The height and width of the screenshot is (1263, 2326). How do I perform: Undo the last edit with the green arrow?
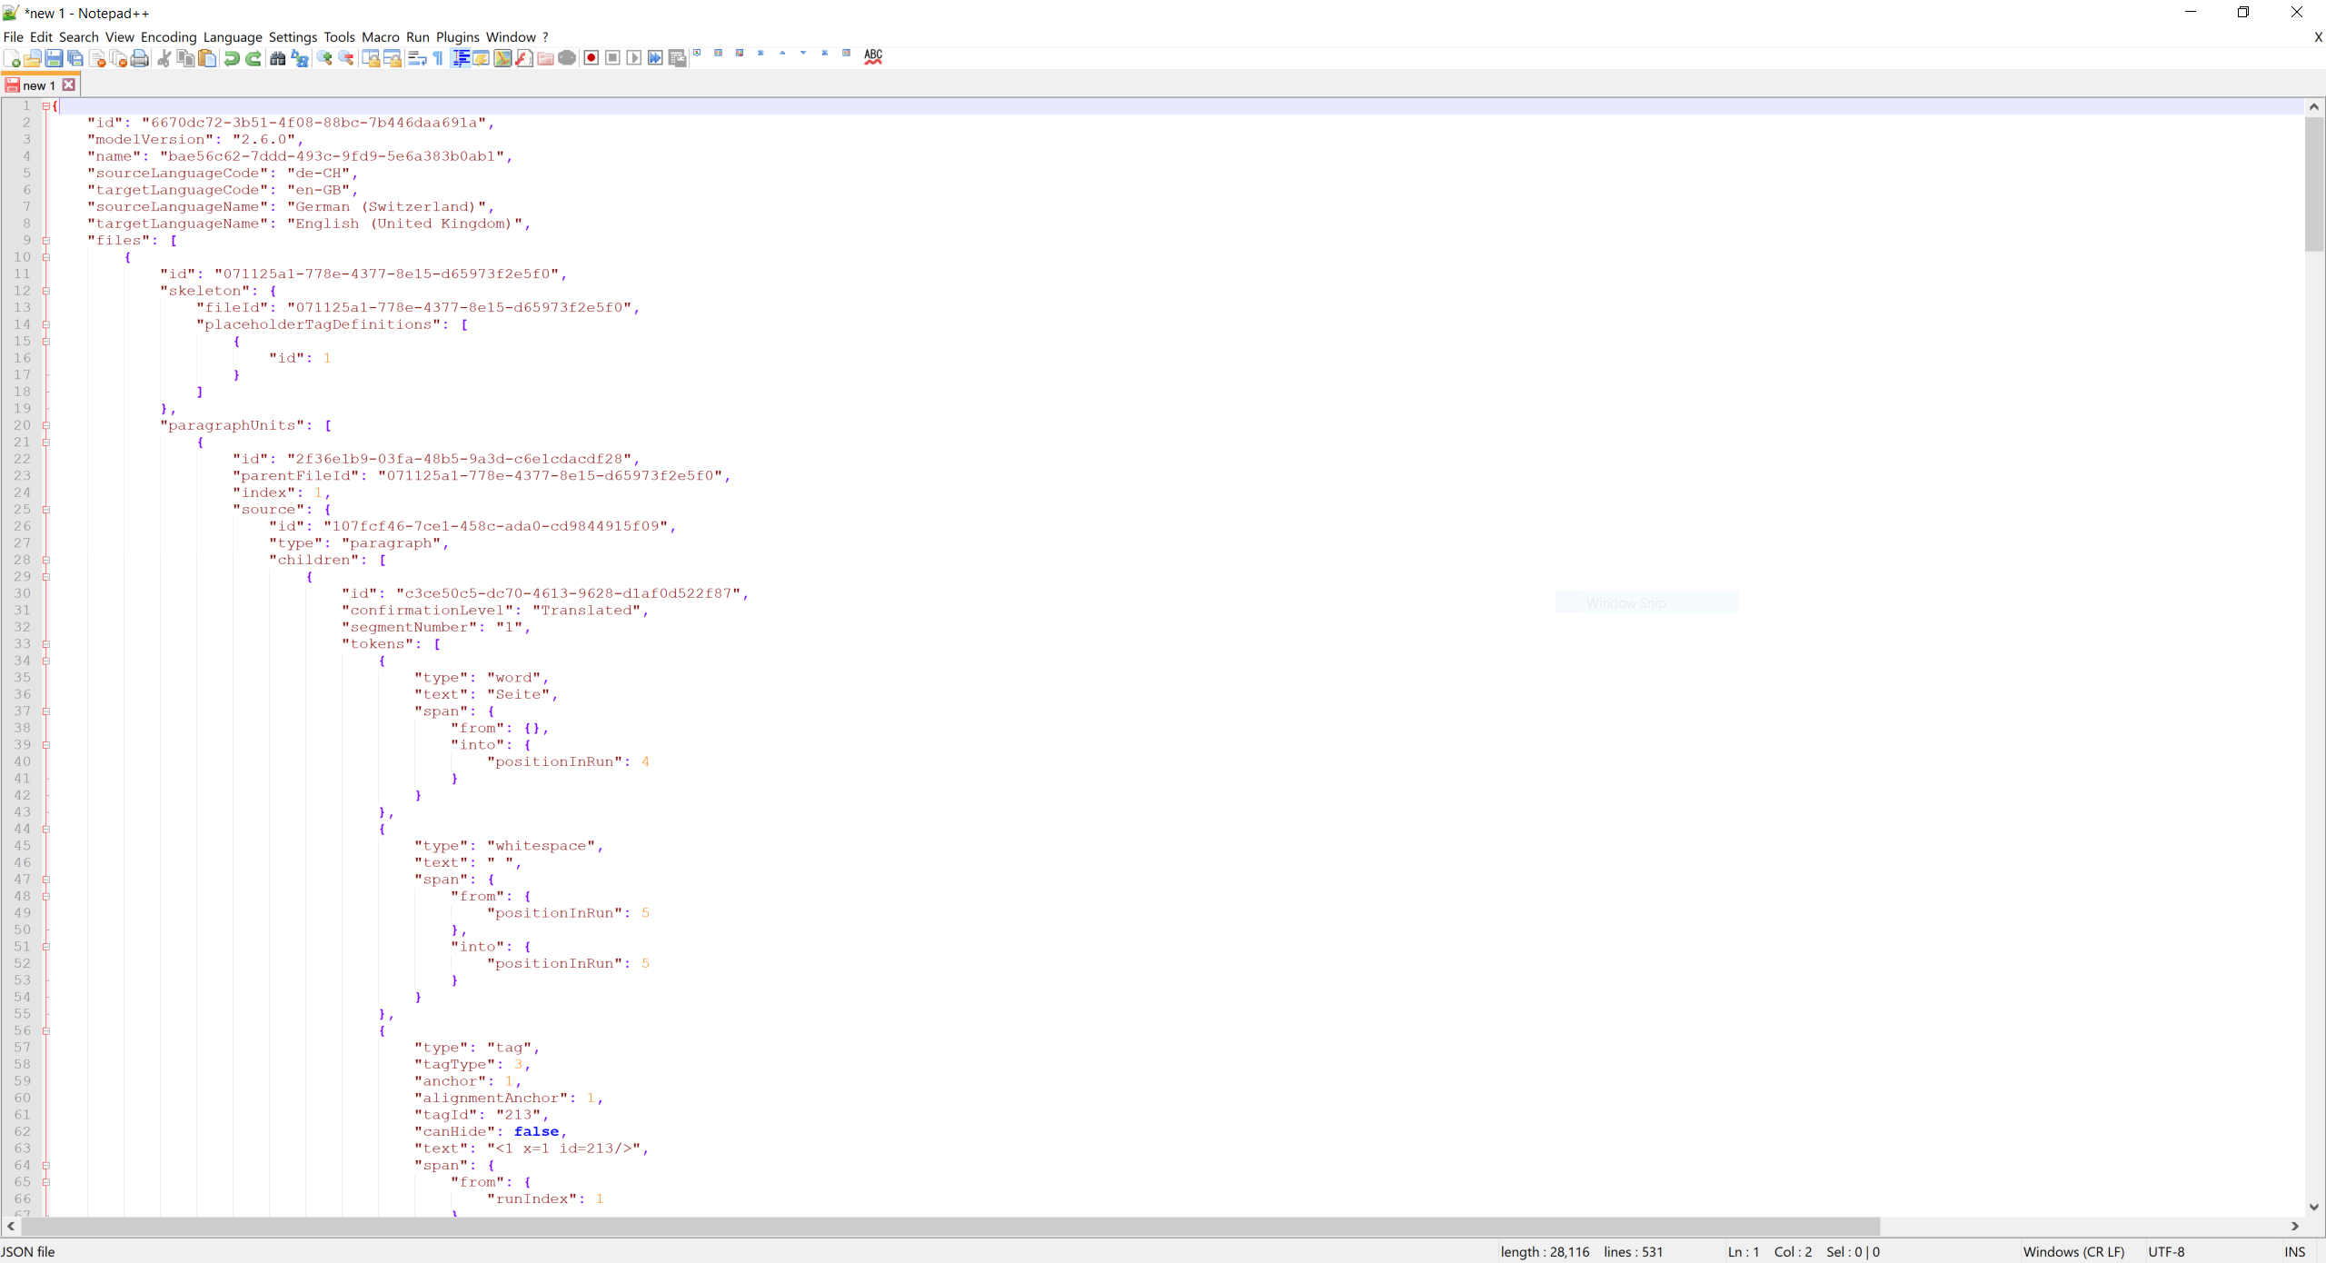click(232, 58)
